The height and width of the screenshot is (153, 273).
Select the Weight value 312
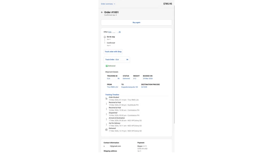[134, 79]
